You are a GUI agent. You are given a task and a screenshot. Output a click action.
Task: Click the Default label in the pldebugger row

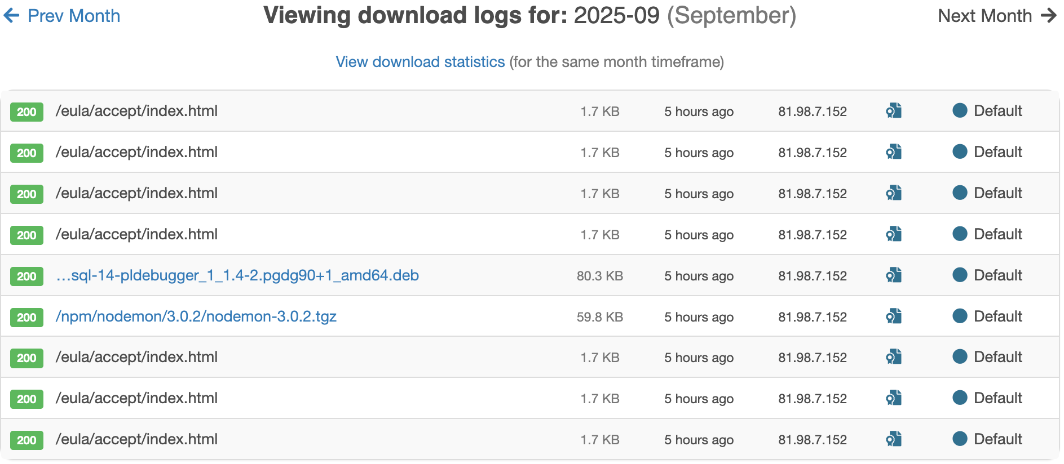coord(997,275)
